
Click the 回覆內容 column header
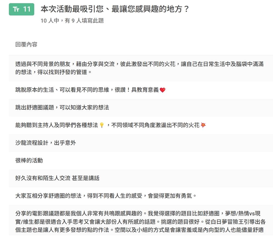click(x=26, y=45)
